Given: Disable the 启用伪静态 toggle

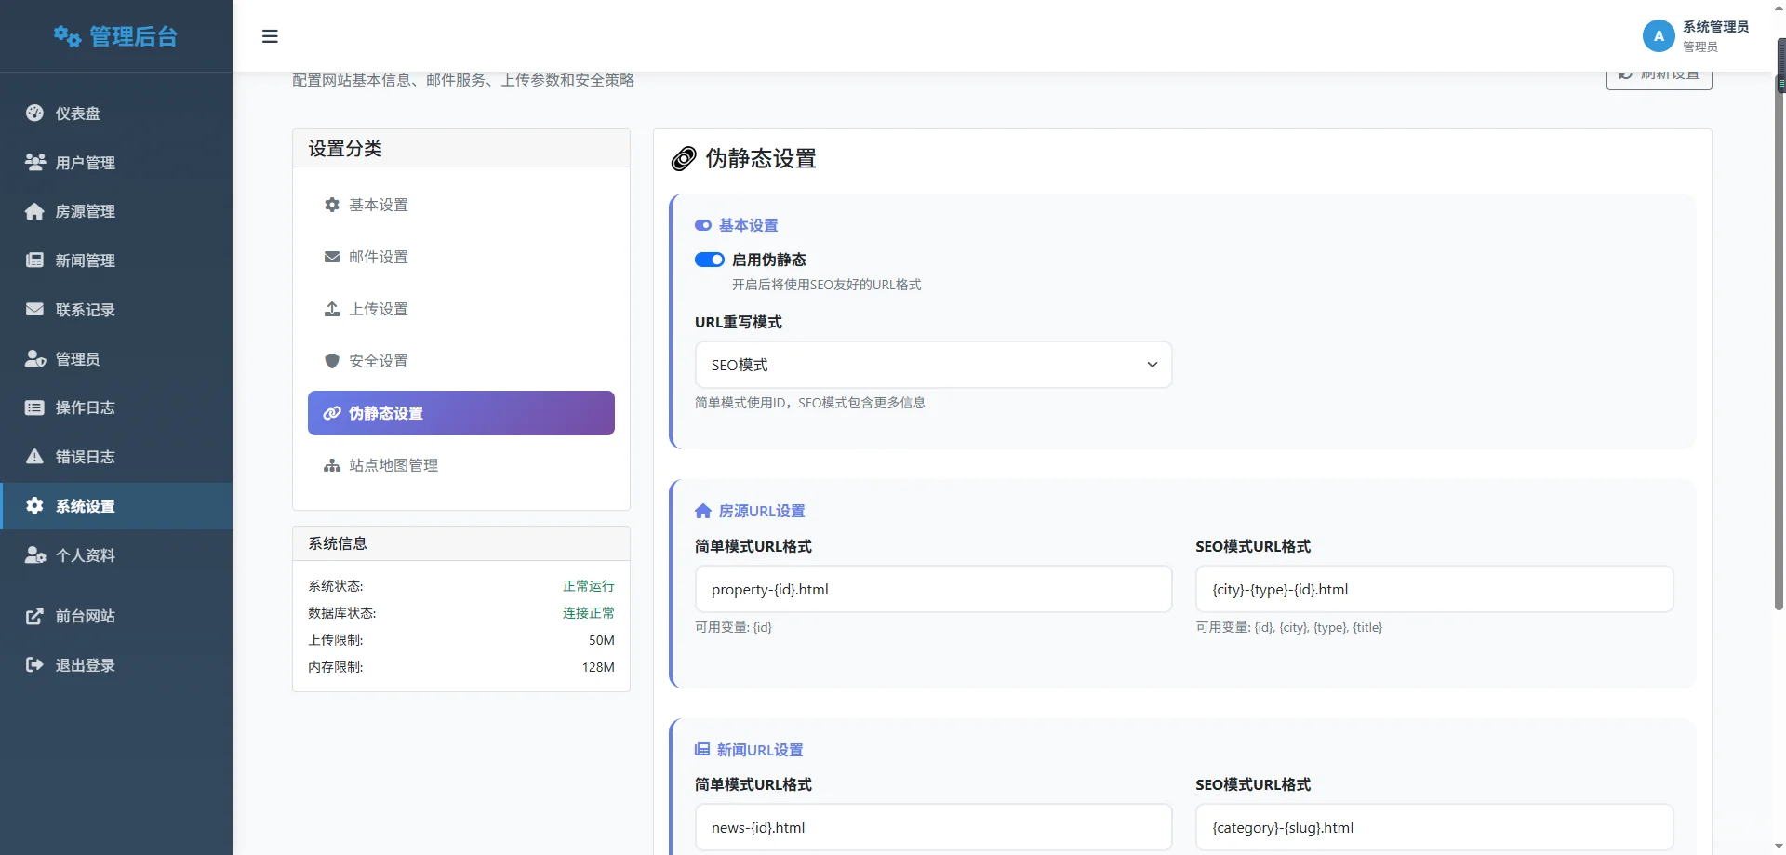Looking at the screenshot, I should 709,260.
